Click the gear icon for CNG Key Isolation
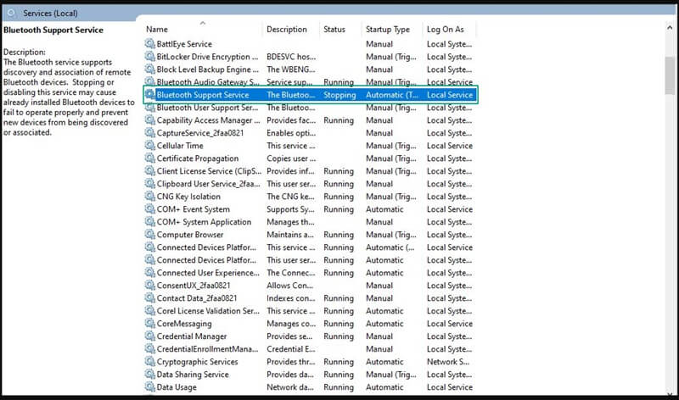The height and width of the screenshot is (400, 679). click(x=150, y=197)
